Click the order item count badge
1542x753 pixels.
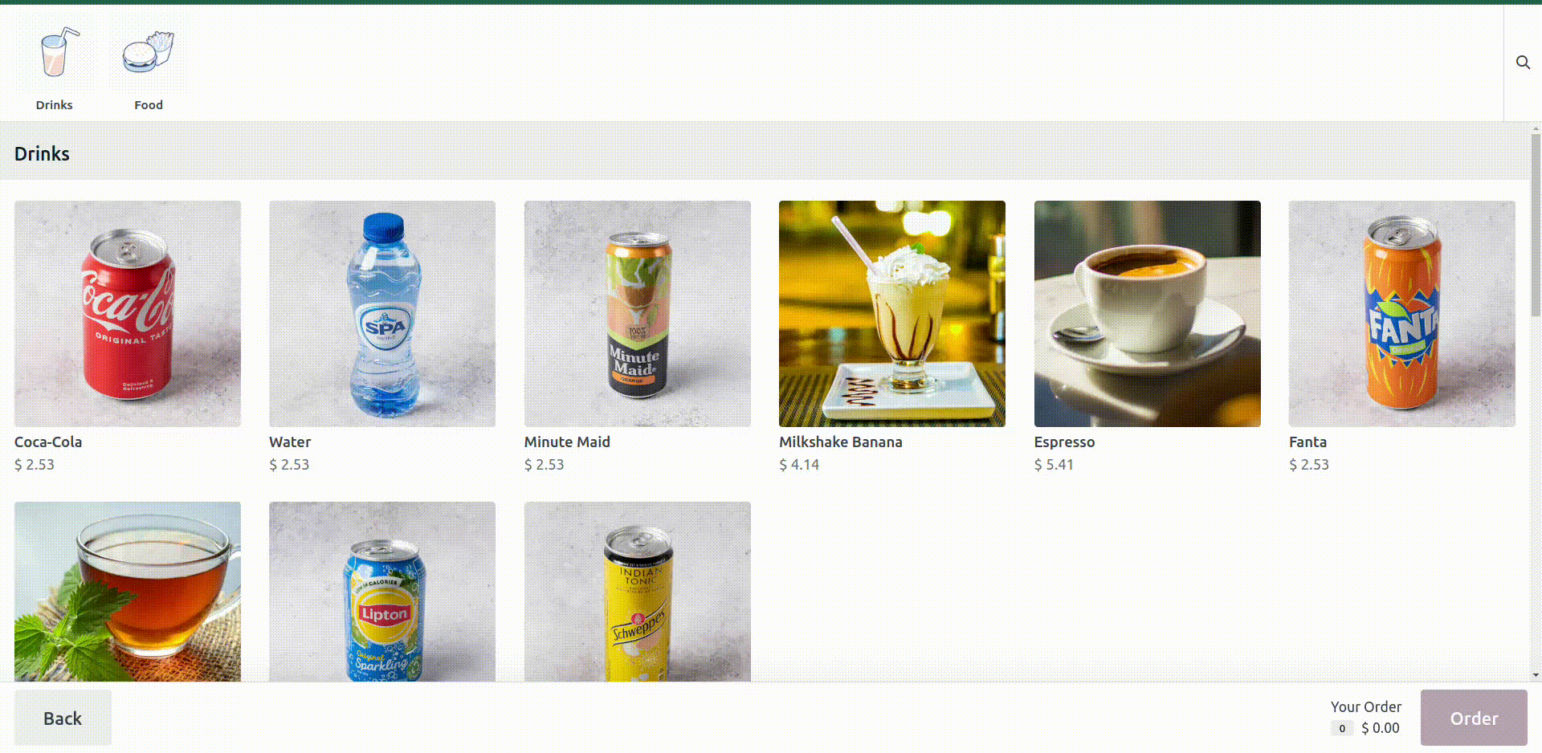pos(1342,728)
